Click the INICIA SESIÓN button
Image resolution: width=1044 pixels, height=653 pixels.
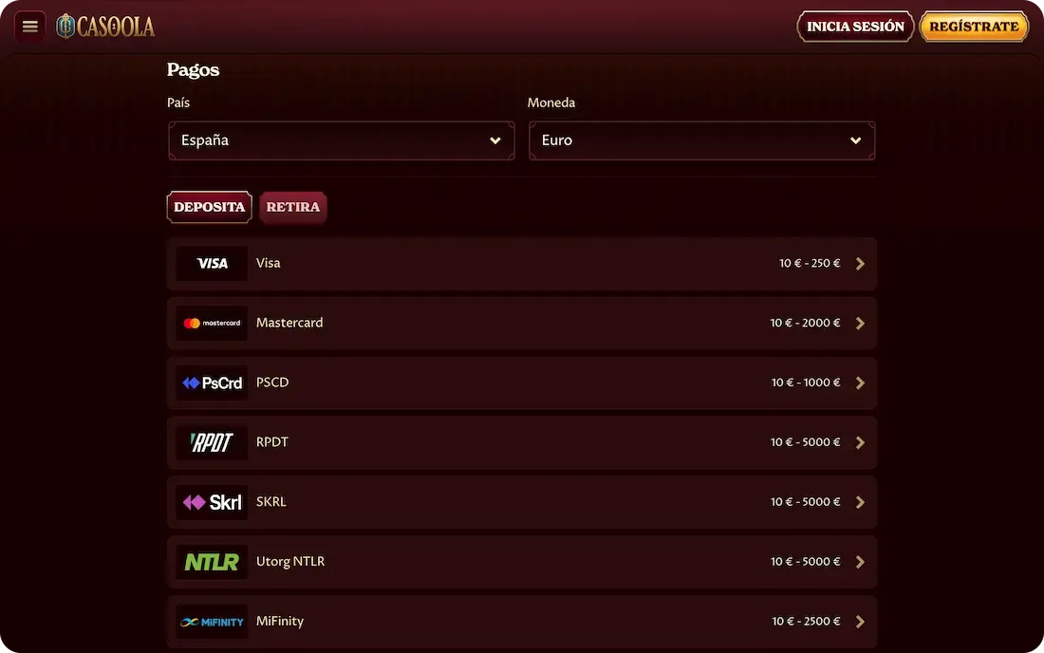(855, 27)
